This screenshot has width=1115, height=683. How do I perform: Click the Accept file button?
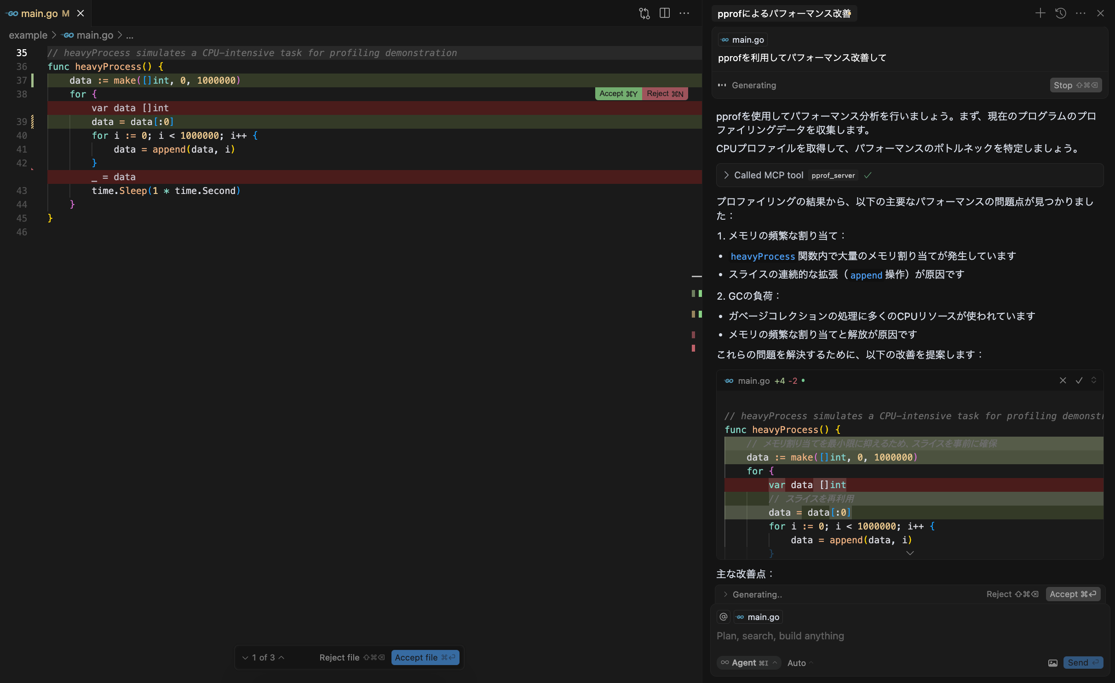coord(425,657)
